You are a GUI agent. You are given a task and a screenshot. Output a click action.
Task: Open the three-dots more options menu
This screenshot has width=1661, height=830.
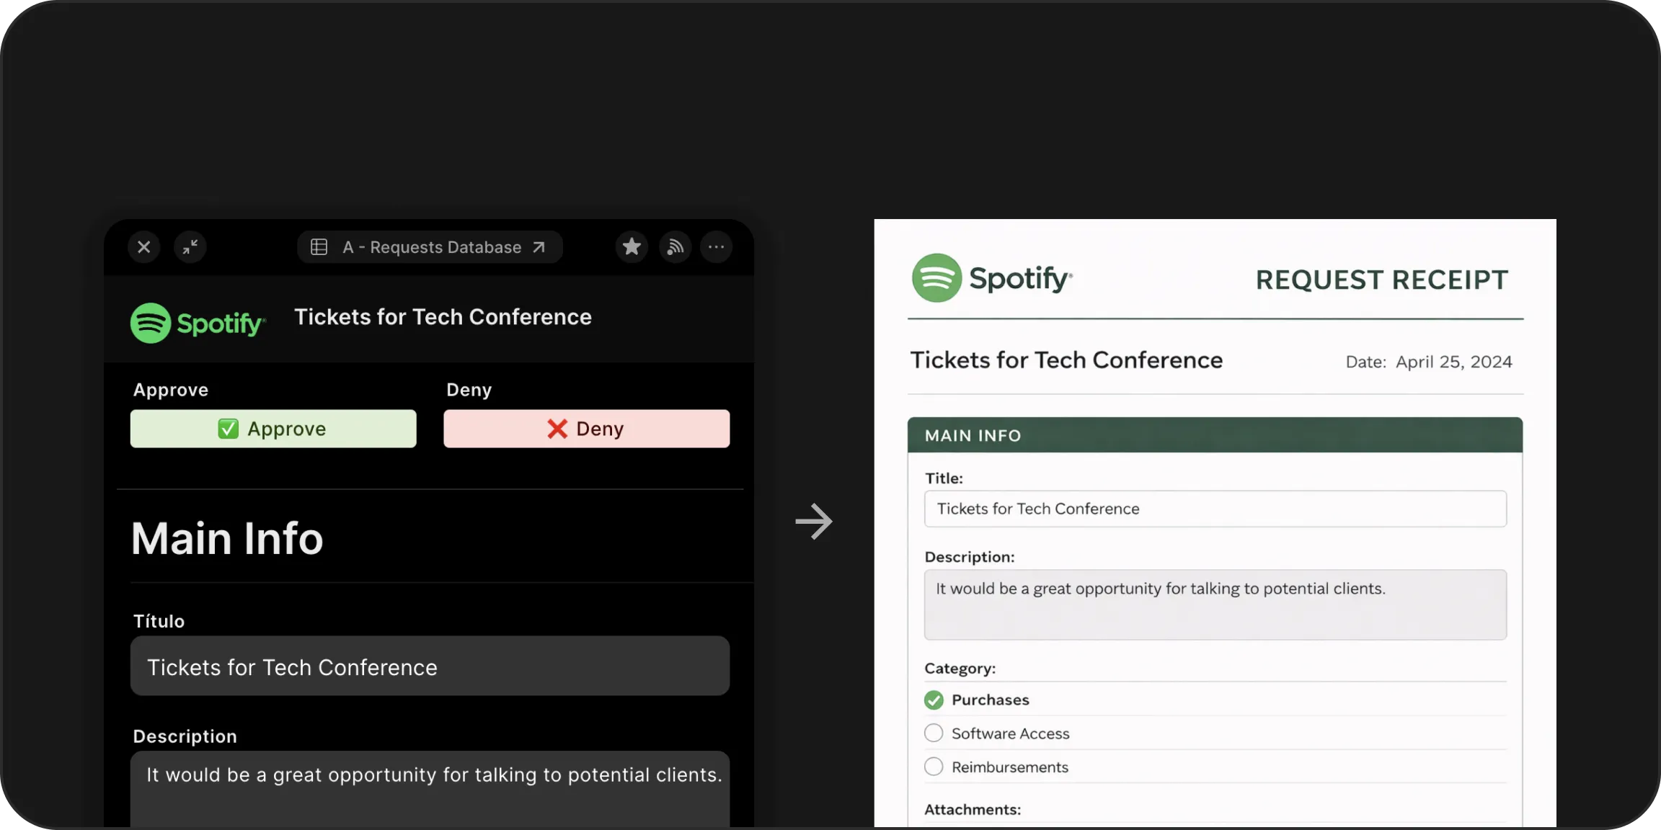coord(716,247)
